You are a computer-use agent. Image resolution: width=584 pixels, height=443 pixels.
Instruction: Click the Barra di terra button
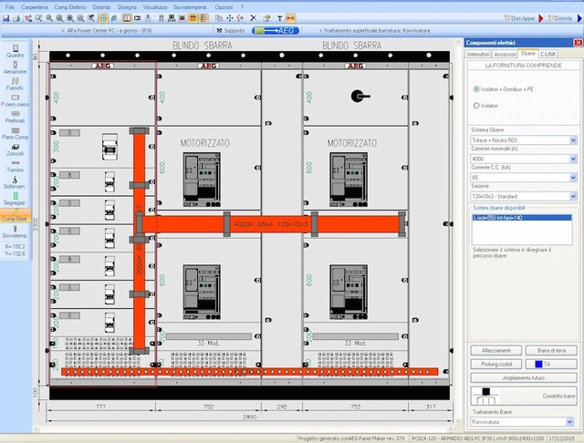(551, 350)
